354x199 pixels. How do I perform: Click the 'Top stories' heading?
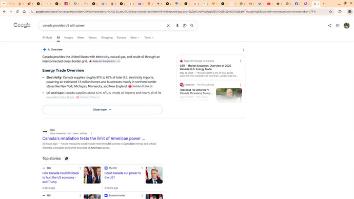click(51, 158)
